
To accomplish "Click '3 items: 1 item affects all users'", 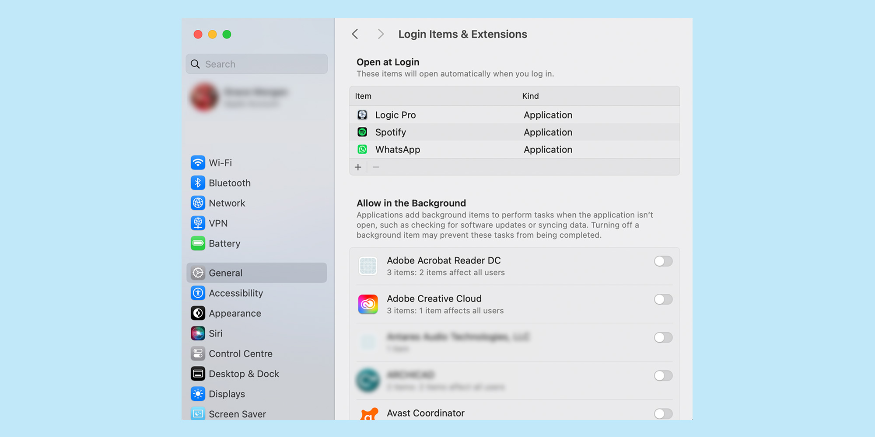I will coord(445,311).
